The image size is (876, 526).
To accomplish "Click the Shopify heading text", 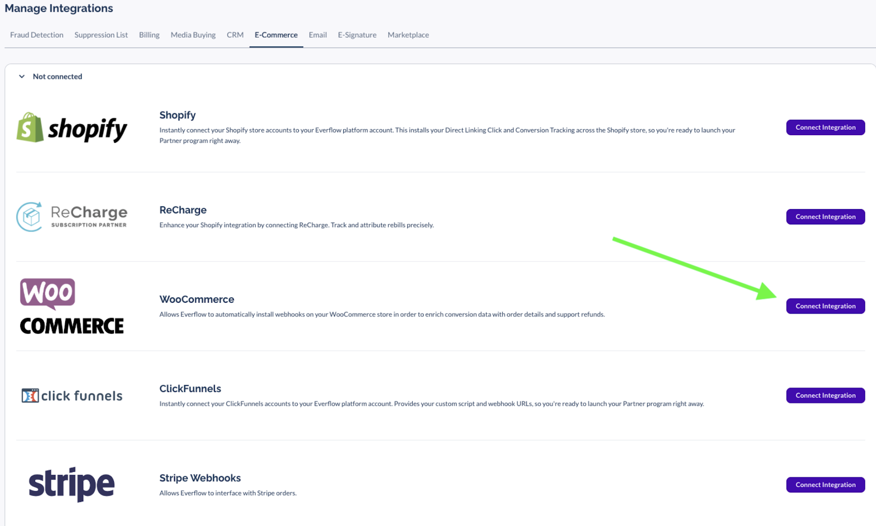I will pos(177,115).
